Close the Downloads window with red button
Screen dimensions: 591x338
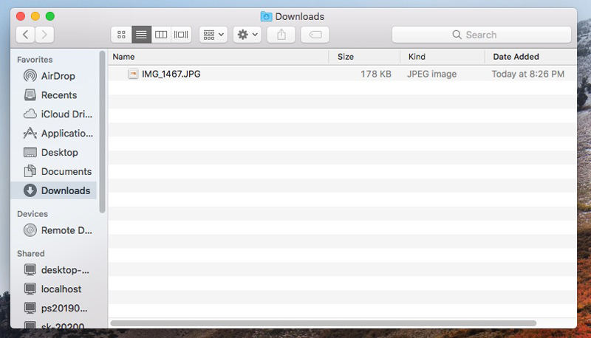pyautogui.click(x=21, y=16)
